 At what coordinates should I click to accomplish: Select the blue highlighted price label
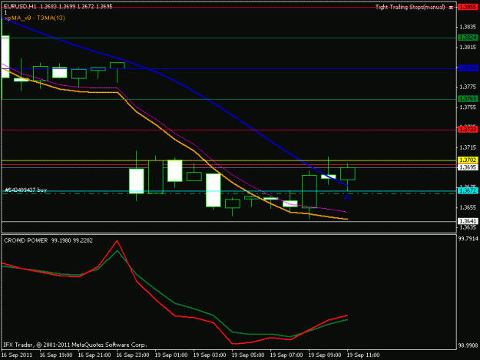pos(468,68)
